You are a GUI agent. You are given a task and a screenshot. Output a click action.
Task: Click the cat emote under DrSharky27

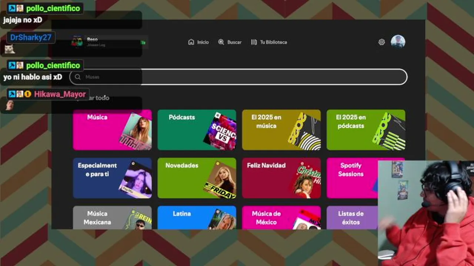[x=10, y=49]
